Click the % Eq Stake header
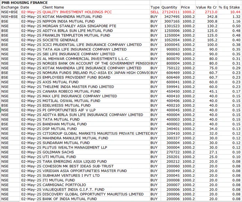This screenshot has width=242, height=202. click(229, 7)
